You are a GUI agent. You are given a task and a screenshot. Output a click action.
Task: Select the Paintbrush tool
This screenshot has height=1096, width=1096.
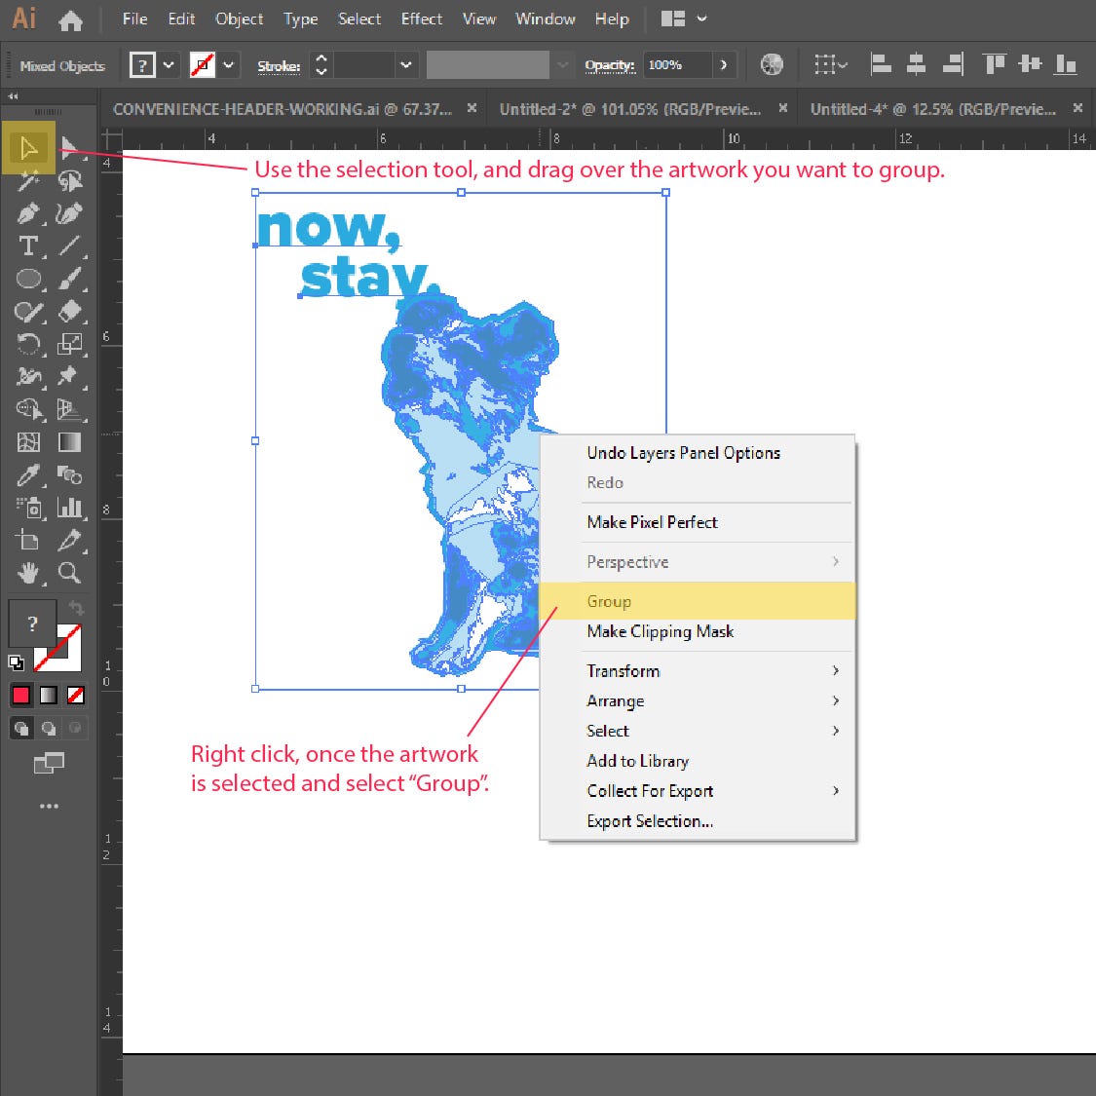click(68, 279)
